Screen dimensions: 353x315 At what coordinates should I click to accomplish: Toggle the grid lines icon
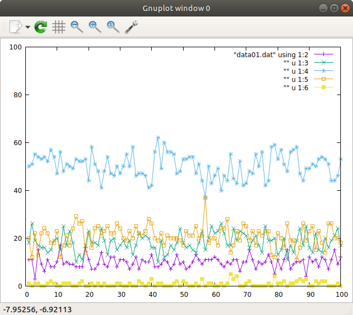[59, 27]
